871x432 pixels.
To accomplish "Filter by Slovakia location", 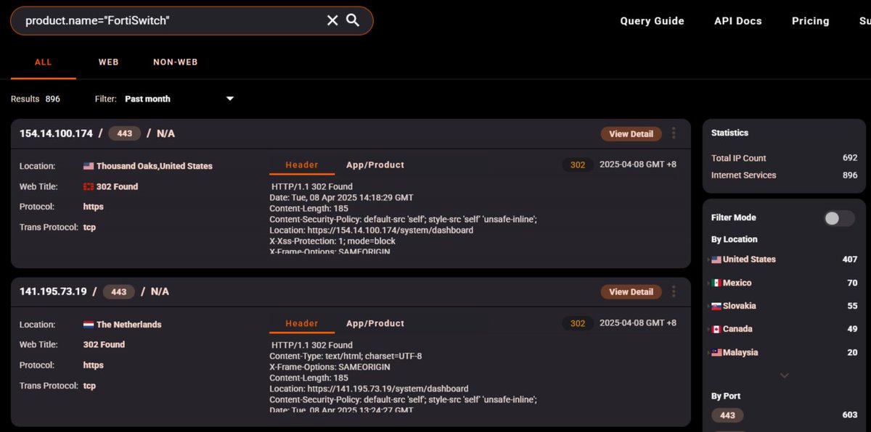I will (x=739, y=306).
